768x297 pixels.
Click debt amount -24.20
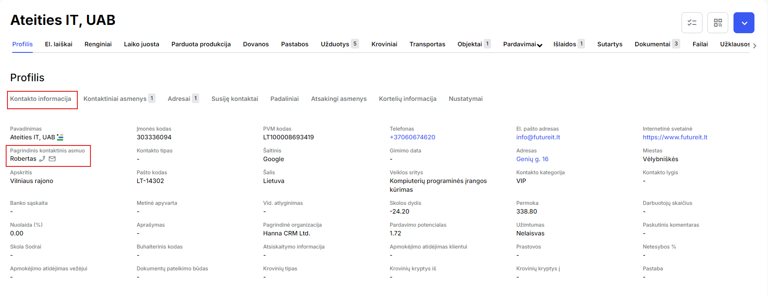(x=400, y=211)
